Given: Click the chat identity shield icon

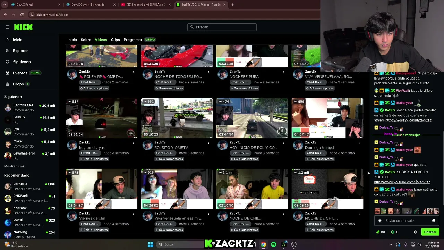Looking at the screenshot, I should [x=380, y=220].
